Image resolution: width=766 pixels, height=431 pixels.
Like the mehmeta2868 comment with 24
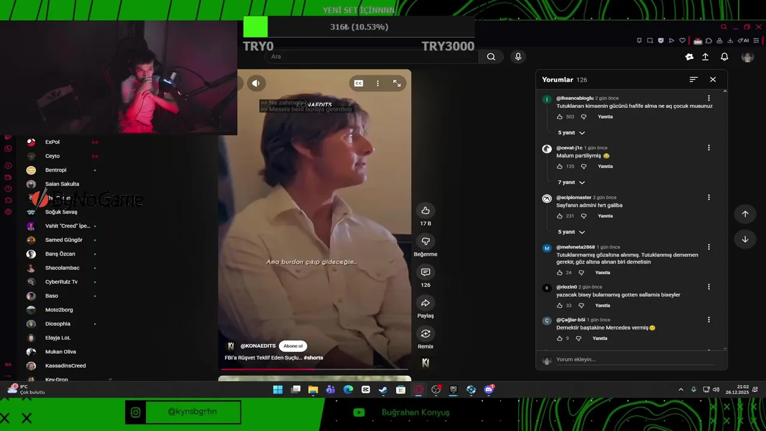(560, 272)
